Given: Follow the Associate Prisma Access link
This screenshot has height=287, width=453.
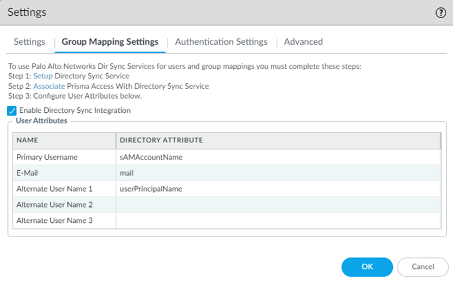Looking at the screenshot, I should point(49,87).
